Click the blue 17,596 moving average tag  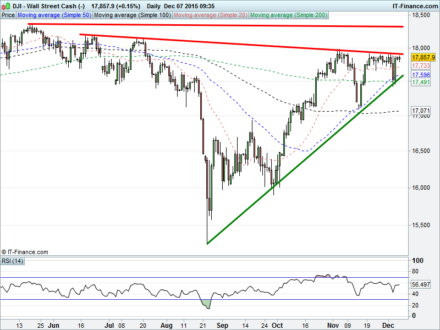[421, 75]
